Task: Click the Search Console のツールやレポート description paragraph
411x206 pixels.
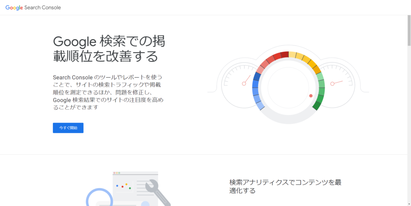Action: click(x=108, y=93)
